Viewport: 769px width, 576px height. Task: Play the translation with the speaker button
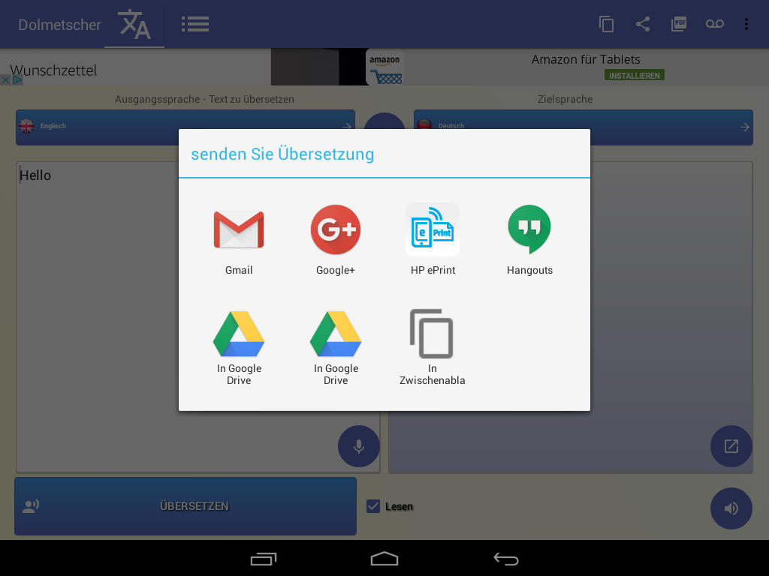click(731, 508)
